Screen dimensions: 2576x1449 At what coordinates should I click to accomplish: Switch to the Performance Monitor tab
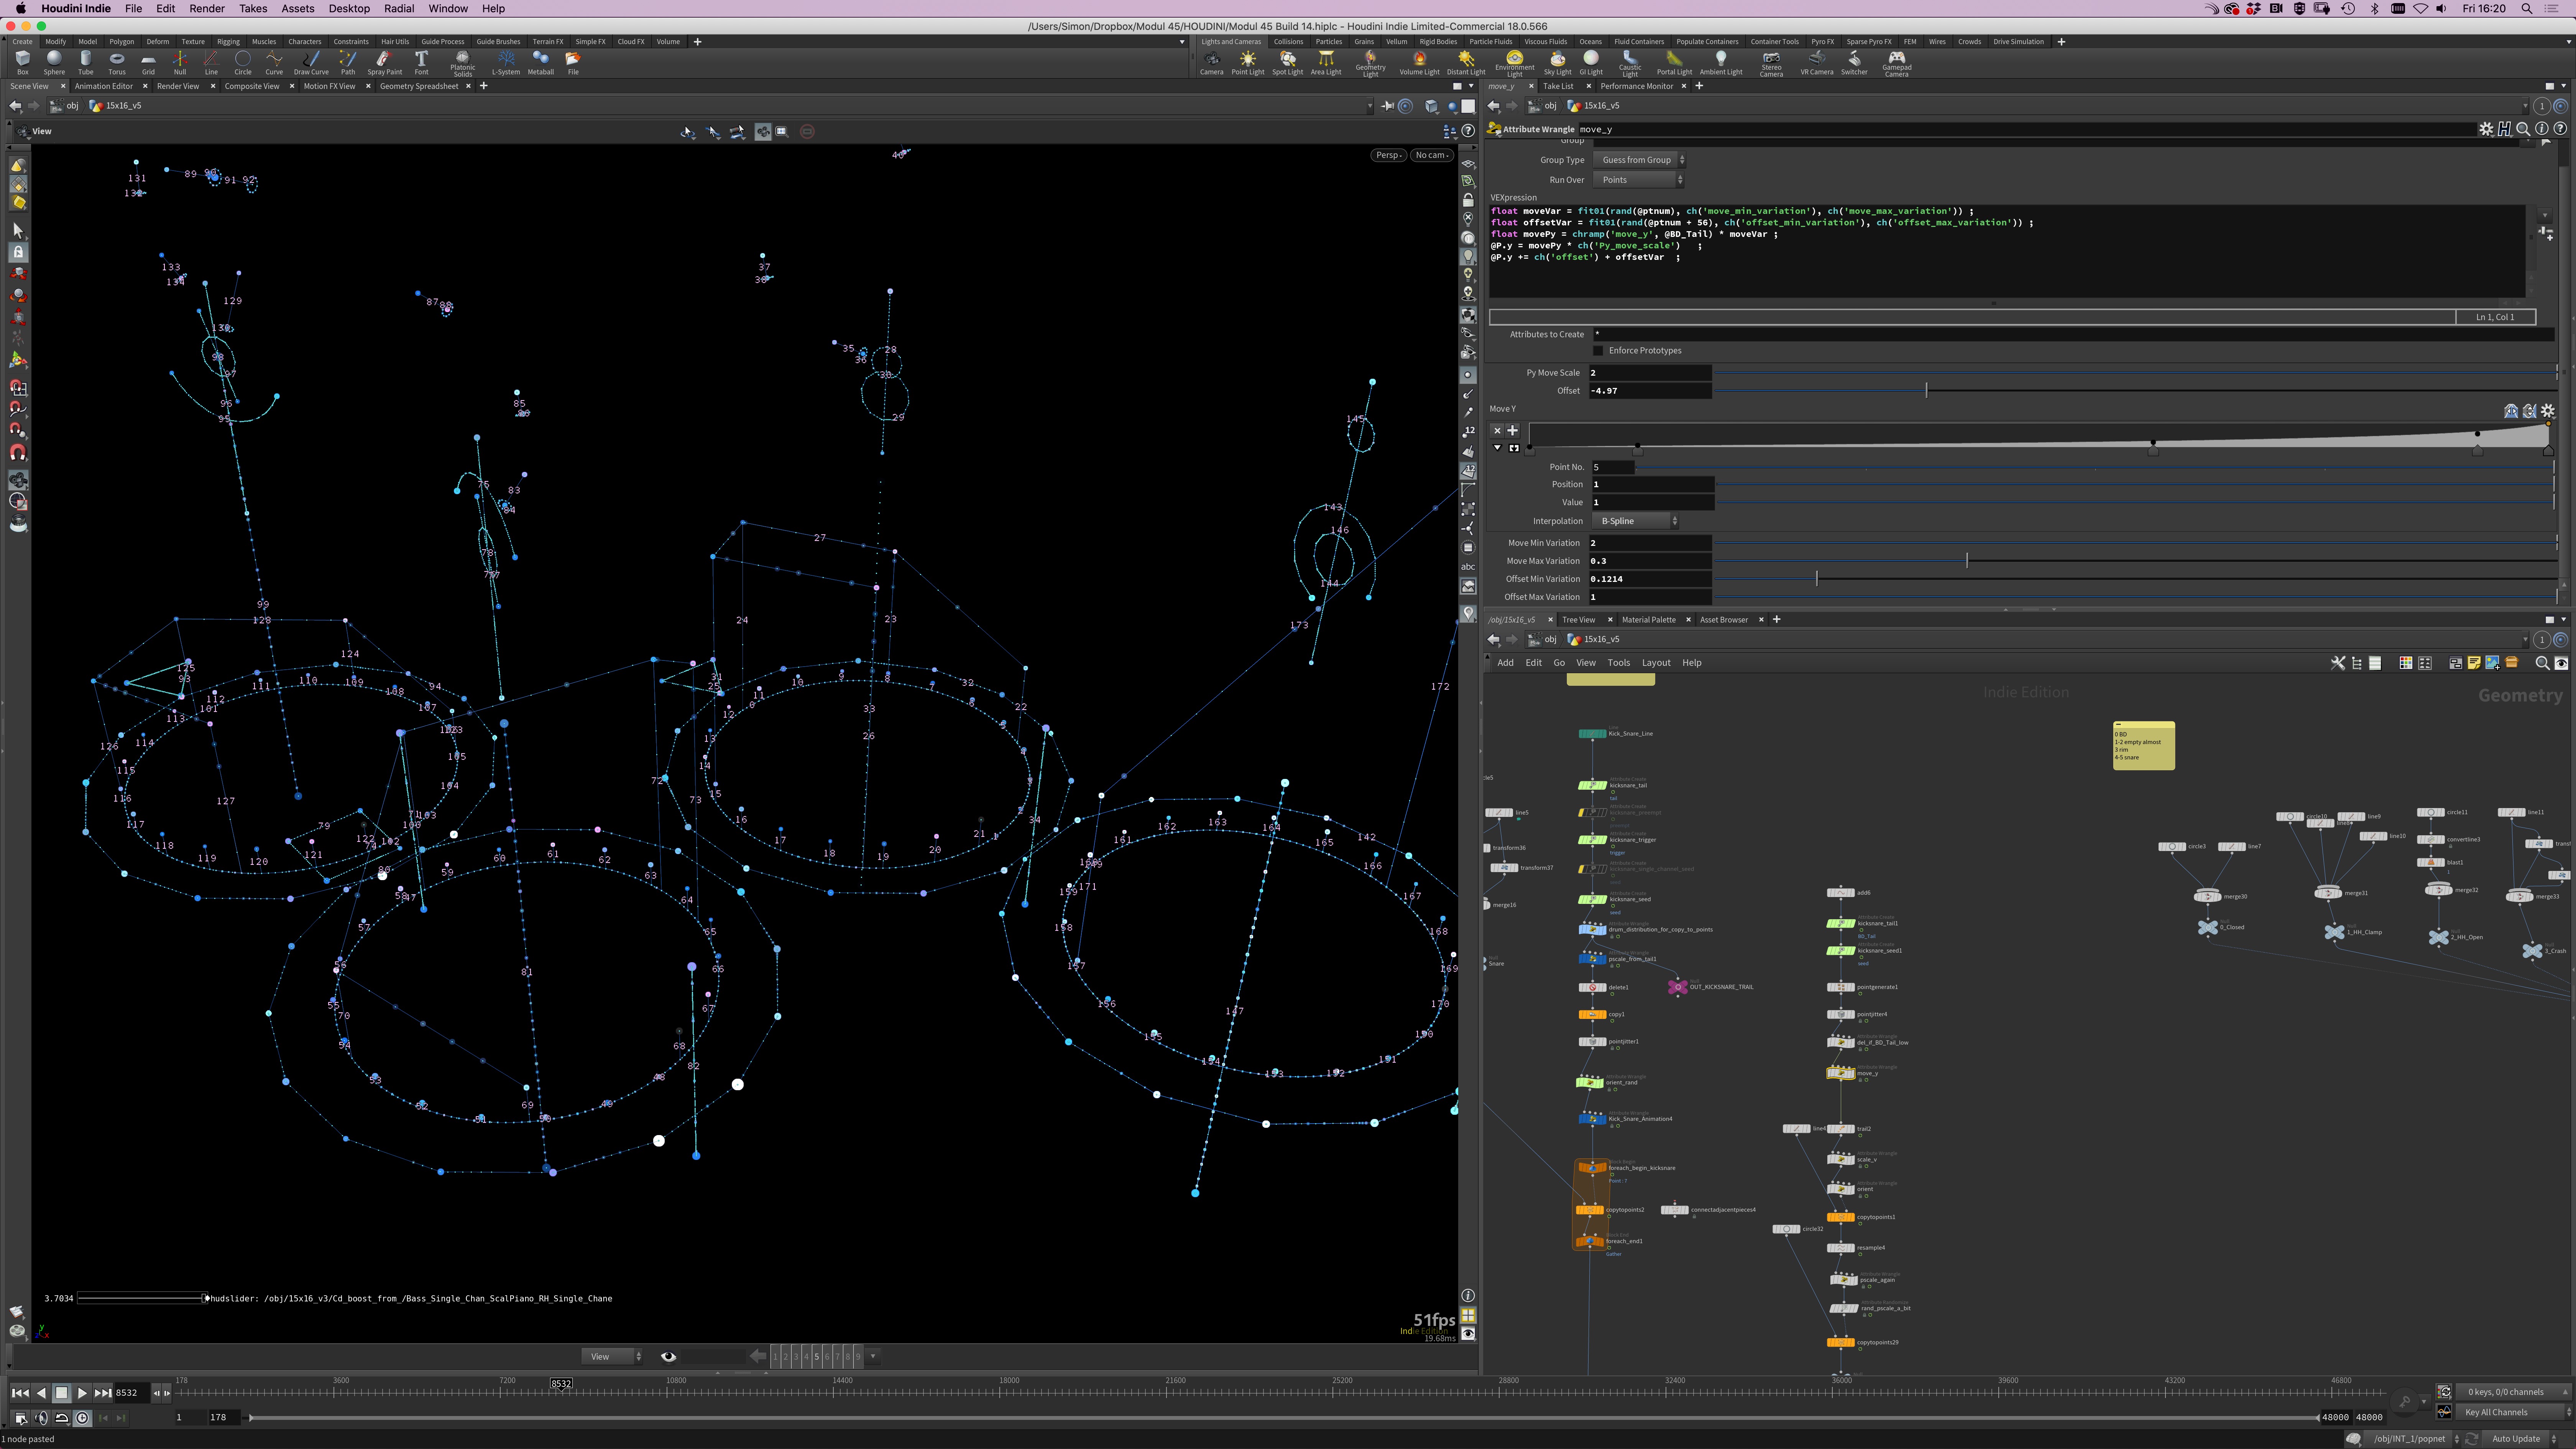pyautogui.click(x=1636, y=86)
